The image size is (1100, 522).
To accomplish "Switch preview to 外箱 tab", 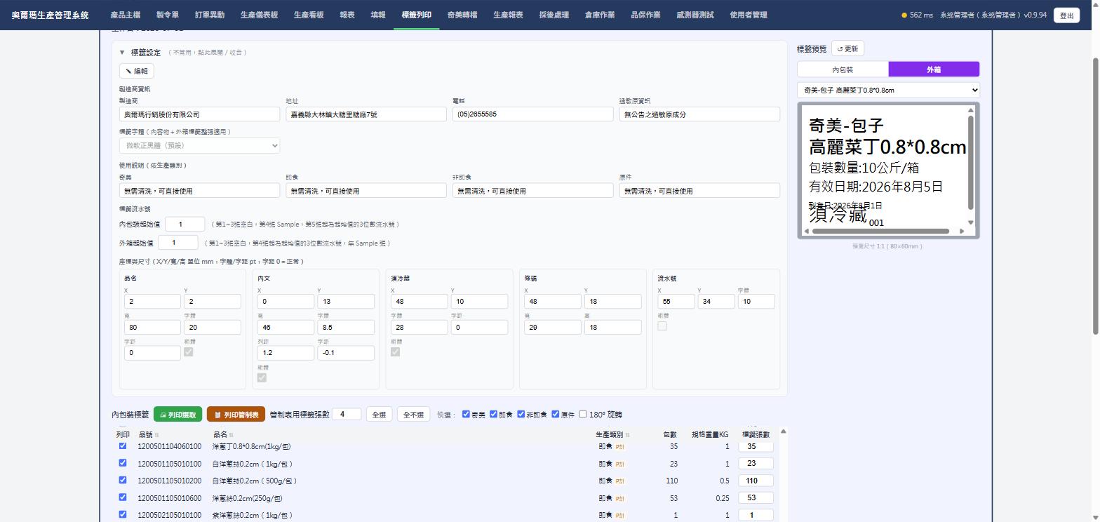I will tap(934, 69).
